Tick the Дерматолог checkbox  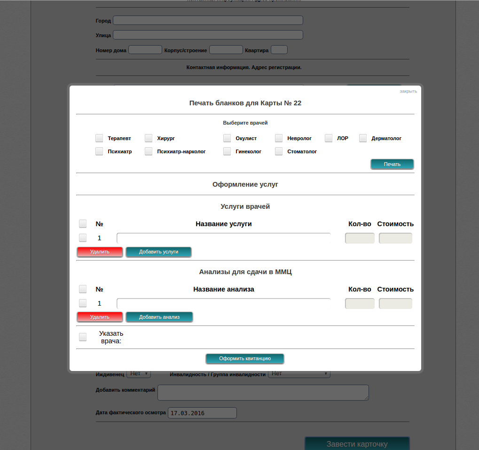tap(363, 138)
